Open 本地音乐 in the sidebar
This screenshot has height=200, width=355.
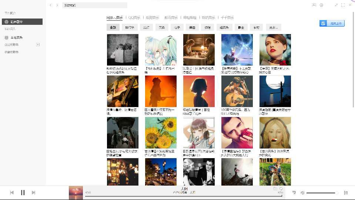(x=17, y=38)
